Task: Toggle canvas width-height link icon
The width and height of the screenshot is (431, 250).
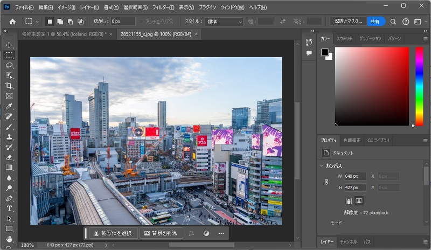Action: [326, 182]
